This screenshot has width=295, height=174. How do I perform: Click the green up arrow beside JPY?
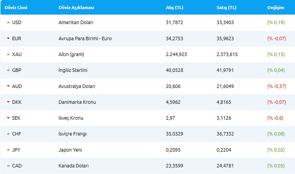coord(8,150)
